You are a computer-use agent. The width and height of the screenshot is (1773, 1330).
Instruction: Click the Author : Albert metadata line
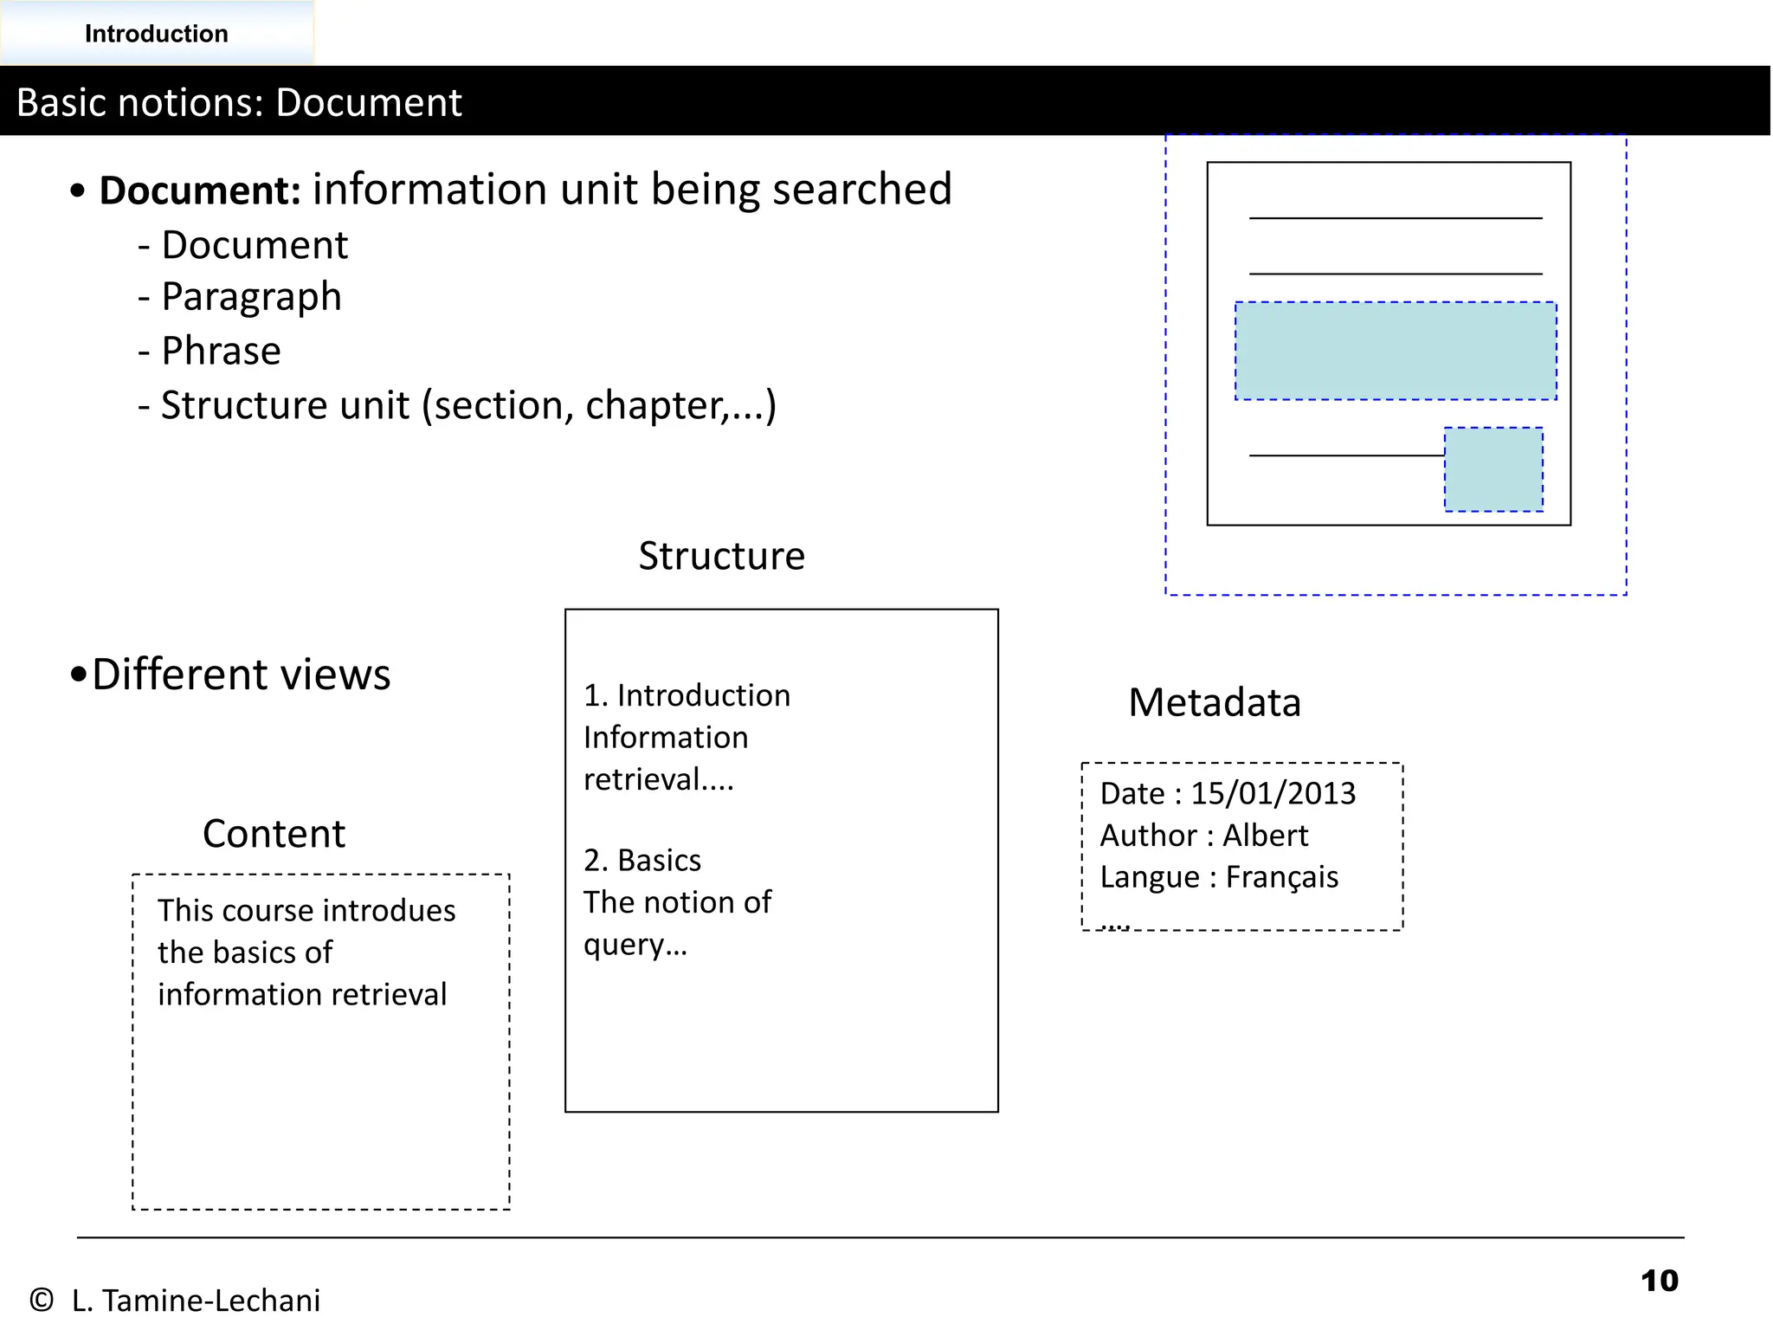pyautogui.click(x=1203, y=836)
